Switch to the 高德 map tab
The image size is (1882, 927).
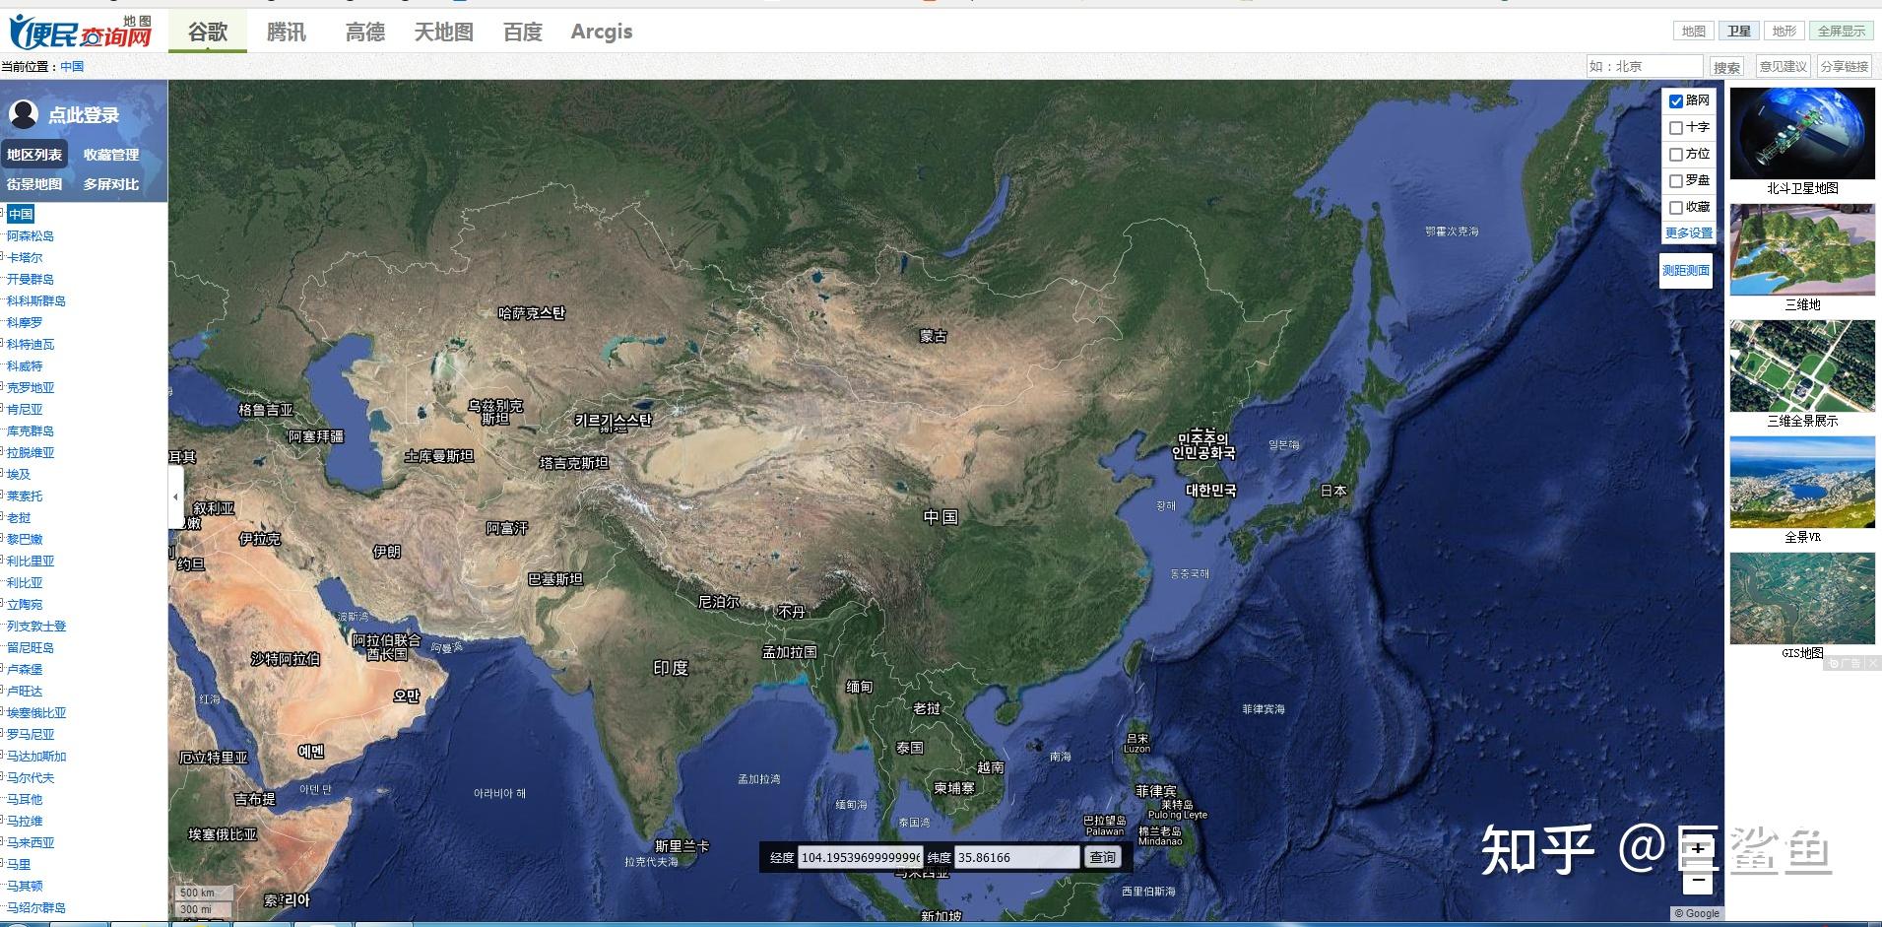tap(365, 32)
